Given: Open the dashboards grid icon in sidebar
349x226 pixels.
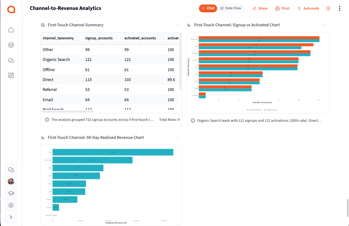Looking at the screenshot, I should point(11,75).
